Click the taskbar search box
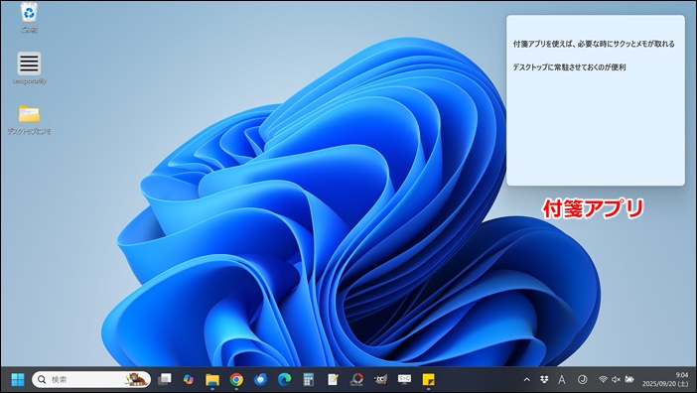Image resolution: width=697 pixels, height=393 pixels. pyautogui.click(x=91, y=380)
